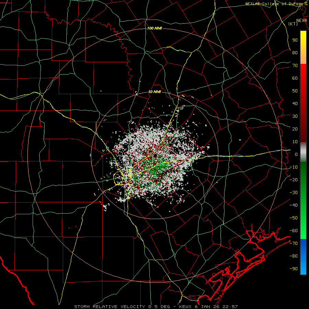
Task: Click the 30 value on the velocity scale
Action: (x=295, y=116)
